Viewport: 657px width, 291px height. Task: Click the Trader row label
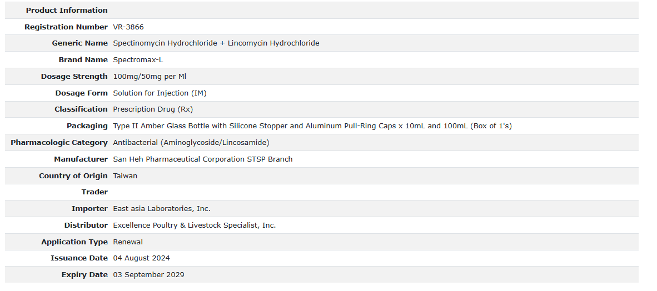pos(94,192)
